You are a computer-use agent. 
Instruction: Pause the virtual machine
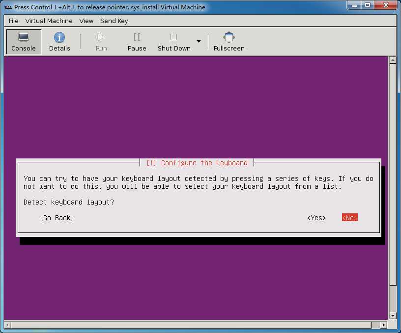pos(137,42)
